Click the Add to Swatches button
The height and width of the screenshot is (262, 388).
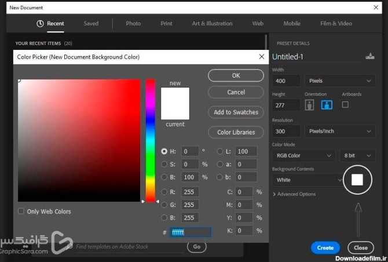click(x=236, y=112)
